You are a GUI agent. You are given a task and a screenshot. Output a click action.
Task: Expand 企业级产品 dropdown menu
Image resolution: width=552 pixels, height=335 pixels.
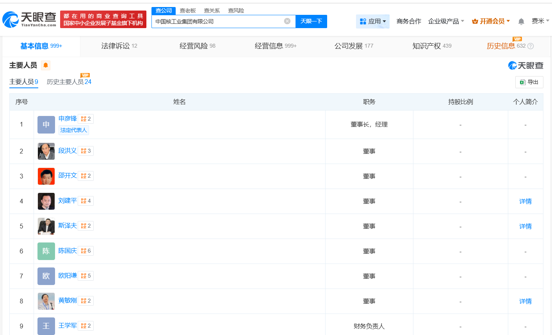click(446, 21)
